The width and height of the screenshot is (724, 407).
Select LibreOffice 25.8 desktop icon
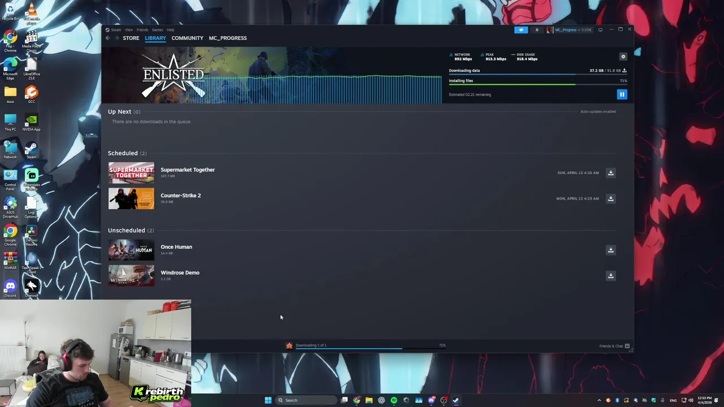coord(32,70)
